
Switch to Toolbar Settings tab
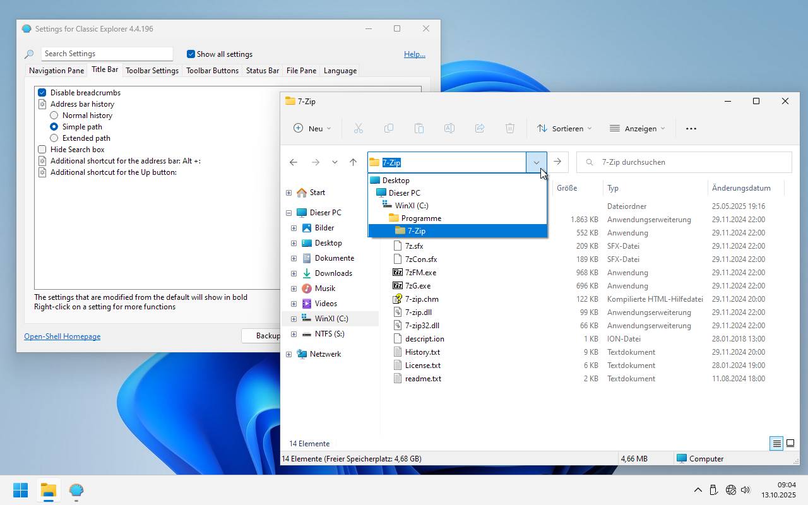pyautogui.click(x=152, y=71)
